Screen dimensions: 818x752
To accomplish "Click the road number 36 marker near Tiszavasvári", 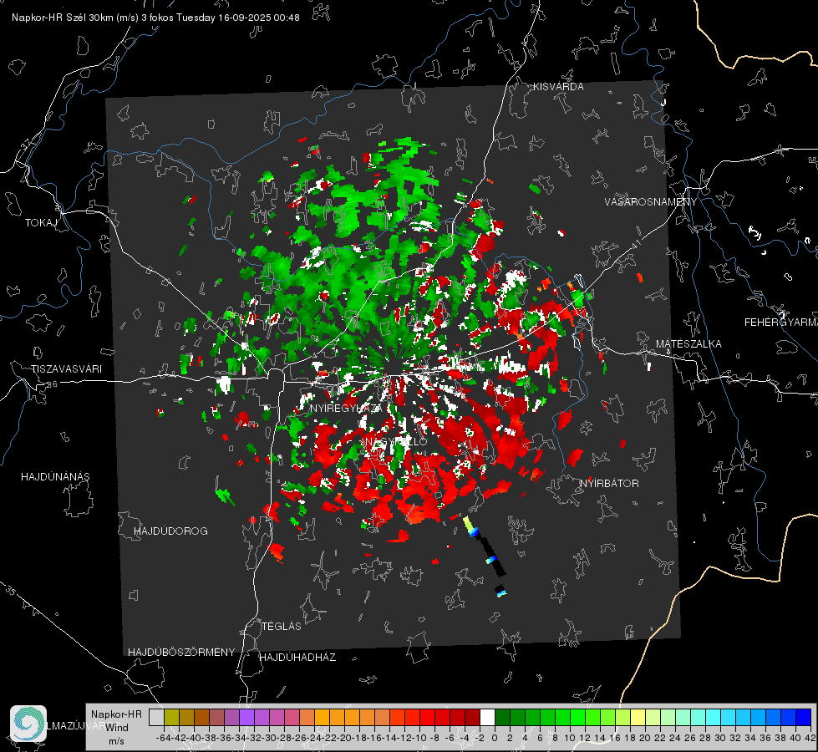I will pos(52,384).
